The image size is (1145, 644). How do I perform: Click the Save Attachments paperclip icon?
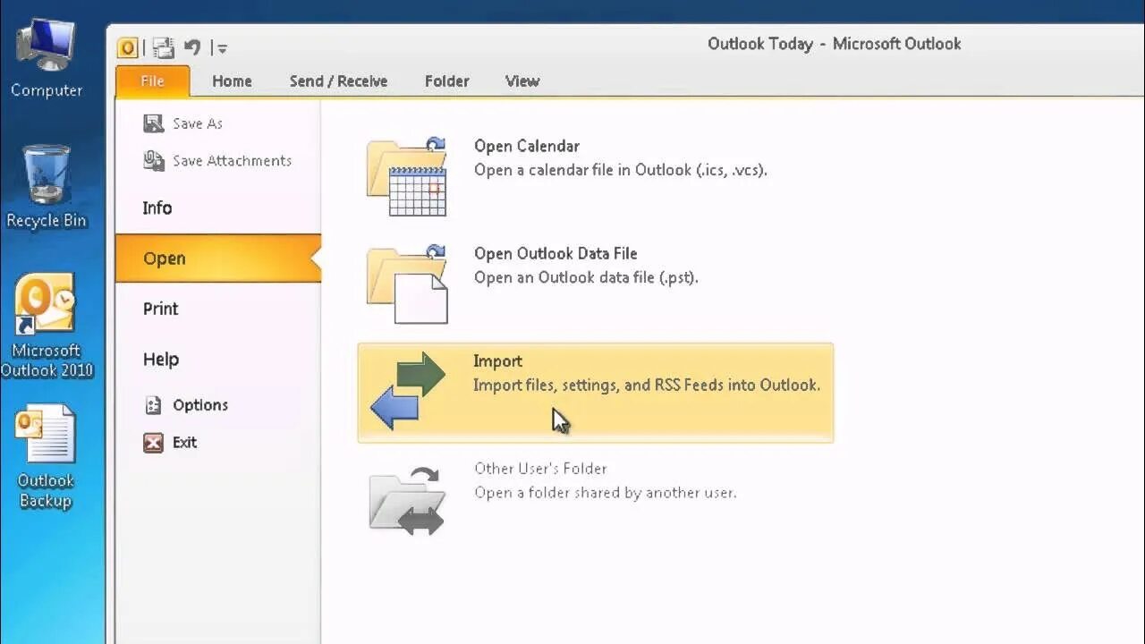[x=154, y=161]
